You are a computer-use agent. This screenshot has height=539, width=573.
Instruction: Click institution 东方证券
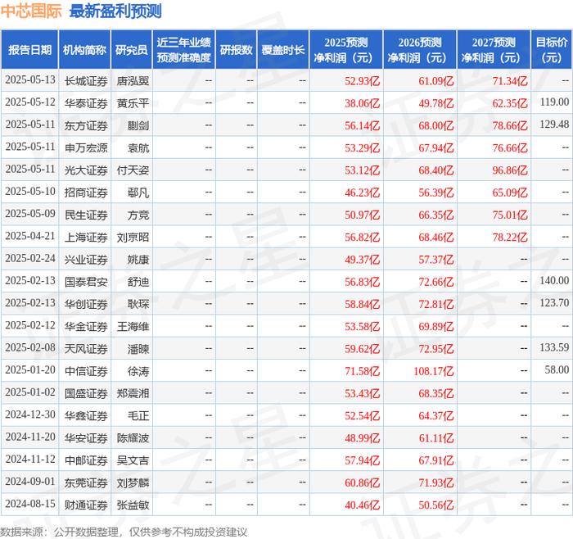pyautogui.click(x=86, y=125)
